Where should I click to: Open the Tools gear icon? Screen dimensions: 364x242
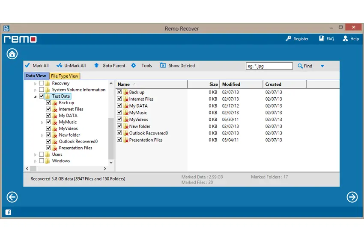134,65
